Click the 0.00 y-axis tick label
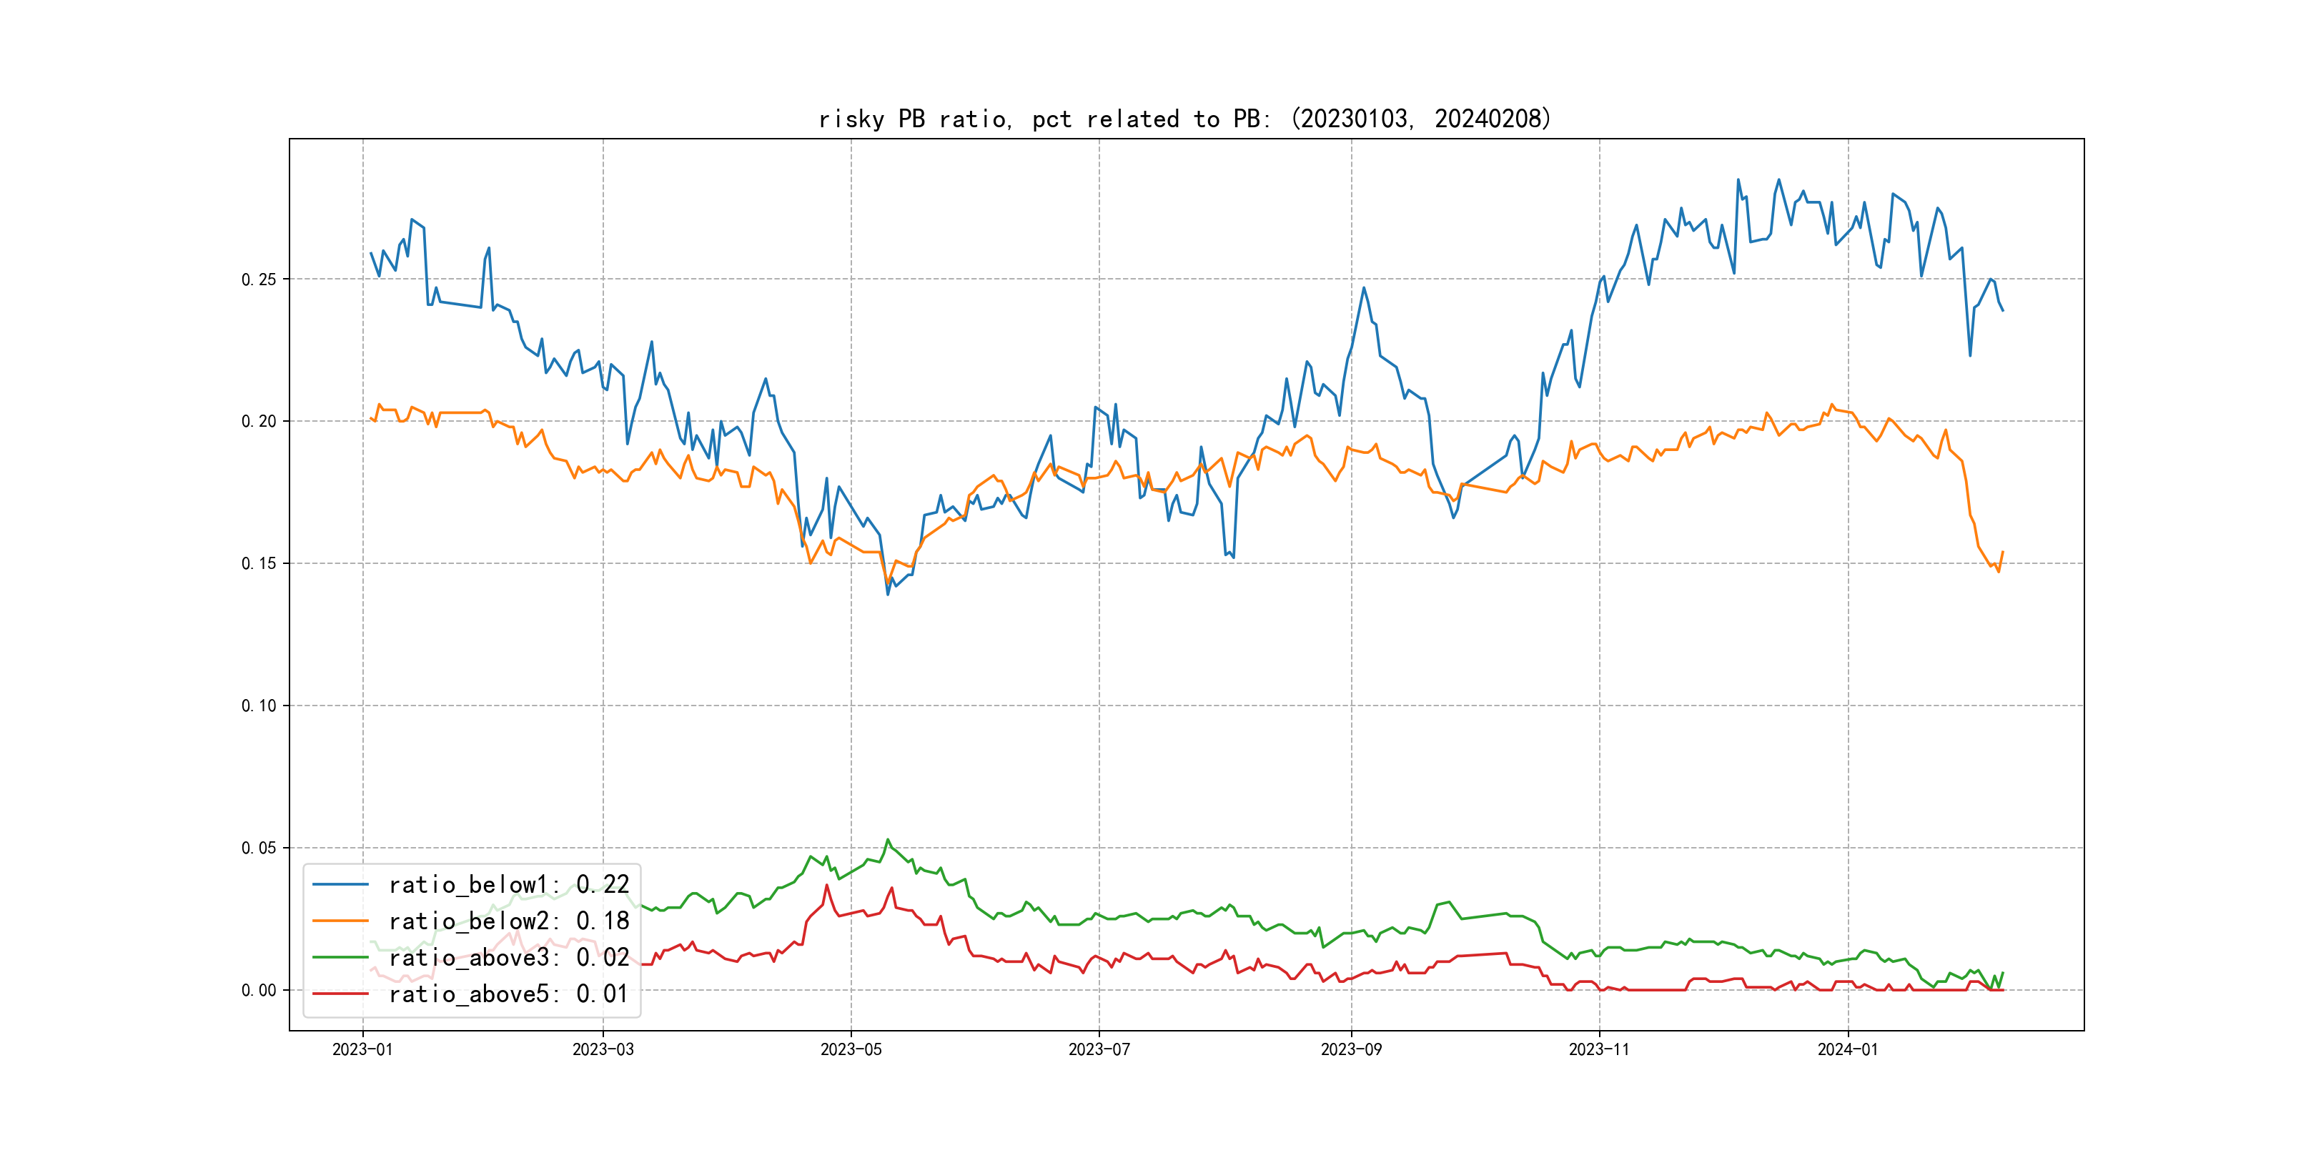Viewport: 2316px width, 1158px height. coord(259,991)
